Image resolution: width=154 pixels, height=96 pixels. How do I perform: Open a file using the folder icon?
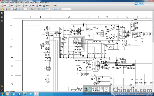pos(2,9)
